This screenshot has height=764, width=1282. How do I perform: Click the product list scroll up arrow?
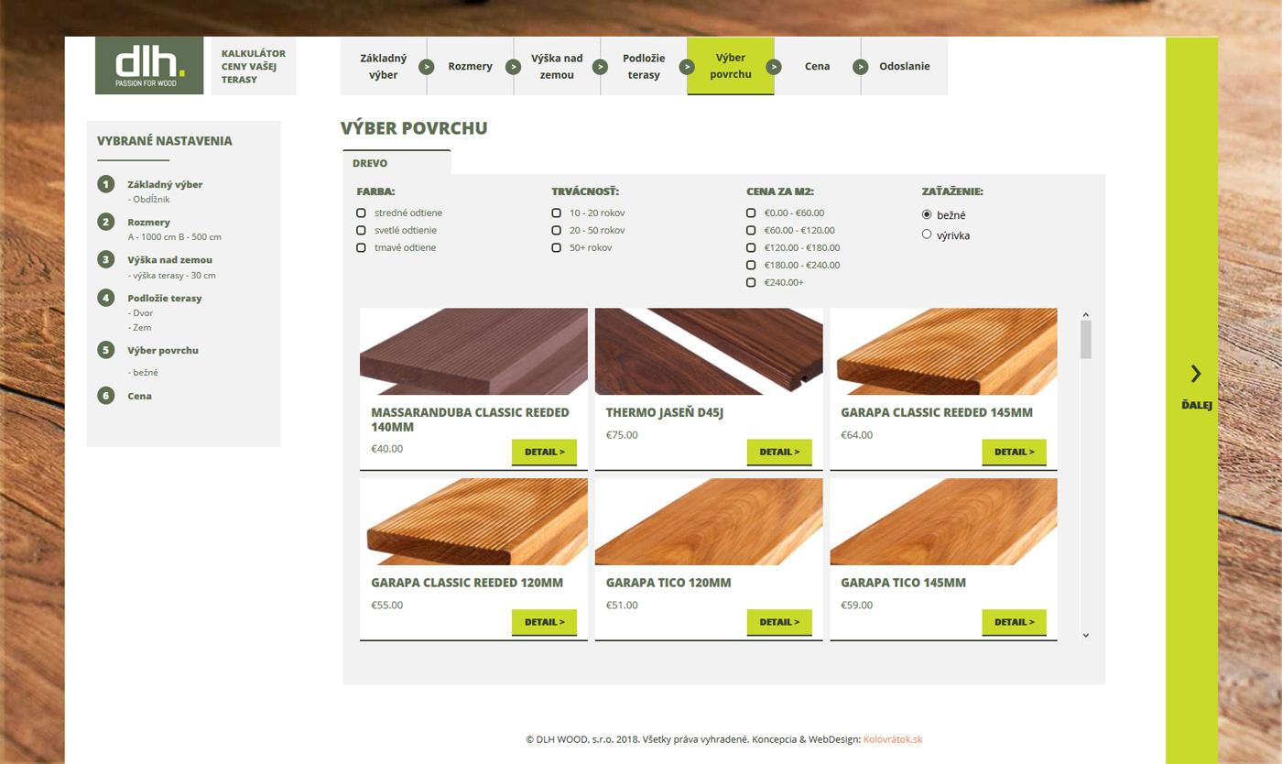tap(1086, 314)
